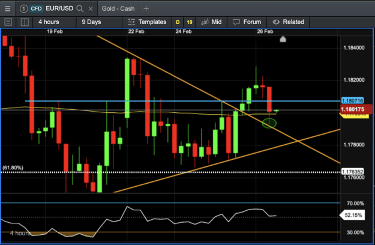Click the 70.00% RSI level label

[355, 204]
